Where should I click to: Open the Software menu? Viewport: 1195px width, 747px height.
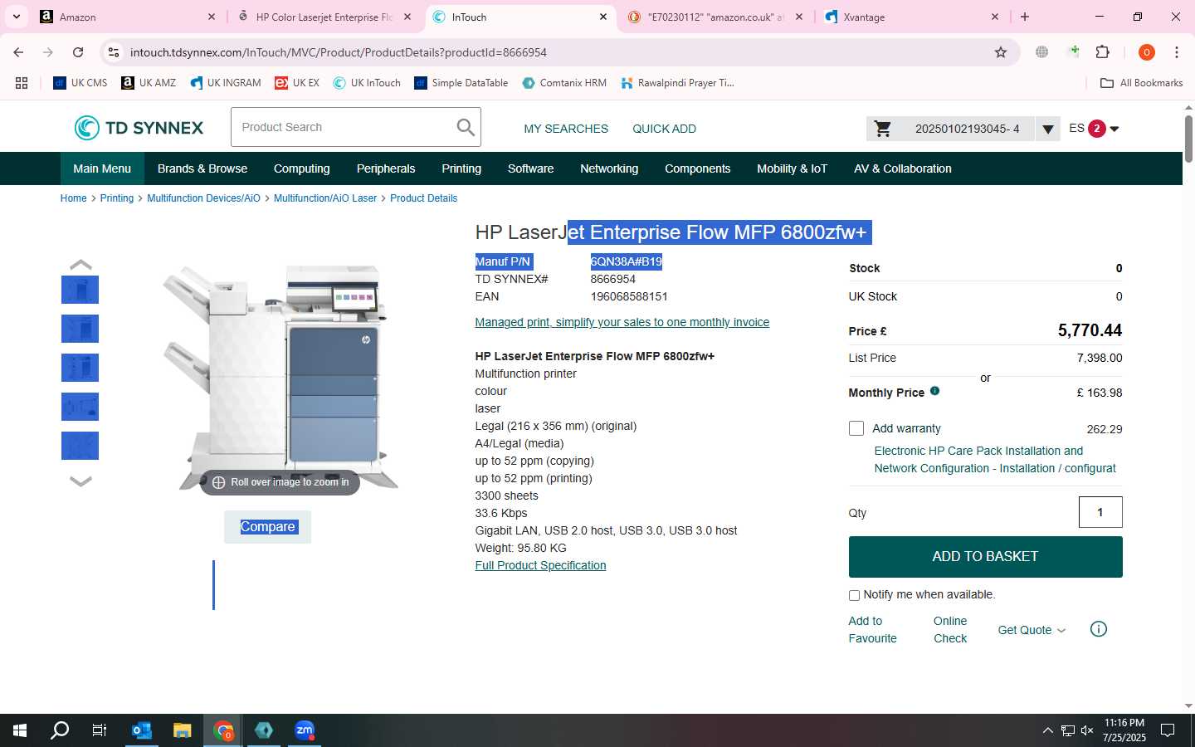531,168
